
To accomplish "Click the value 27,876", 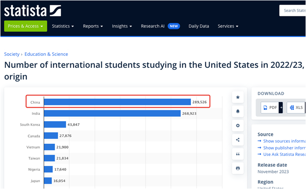I will 65,136.
